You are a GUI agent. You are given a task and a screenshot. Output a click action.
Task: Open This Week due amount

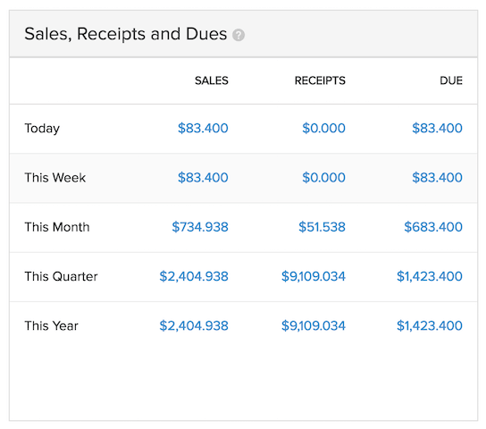[x=437, y=178]
